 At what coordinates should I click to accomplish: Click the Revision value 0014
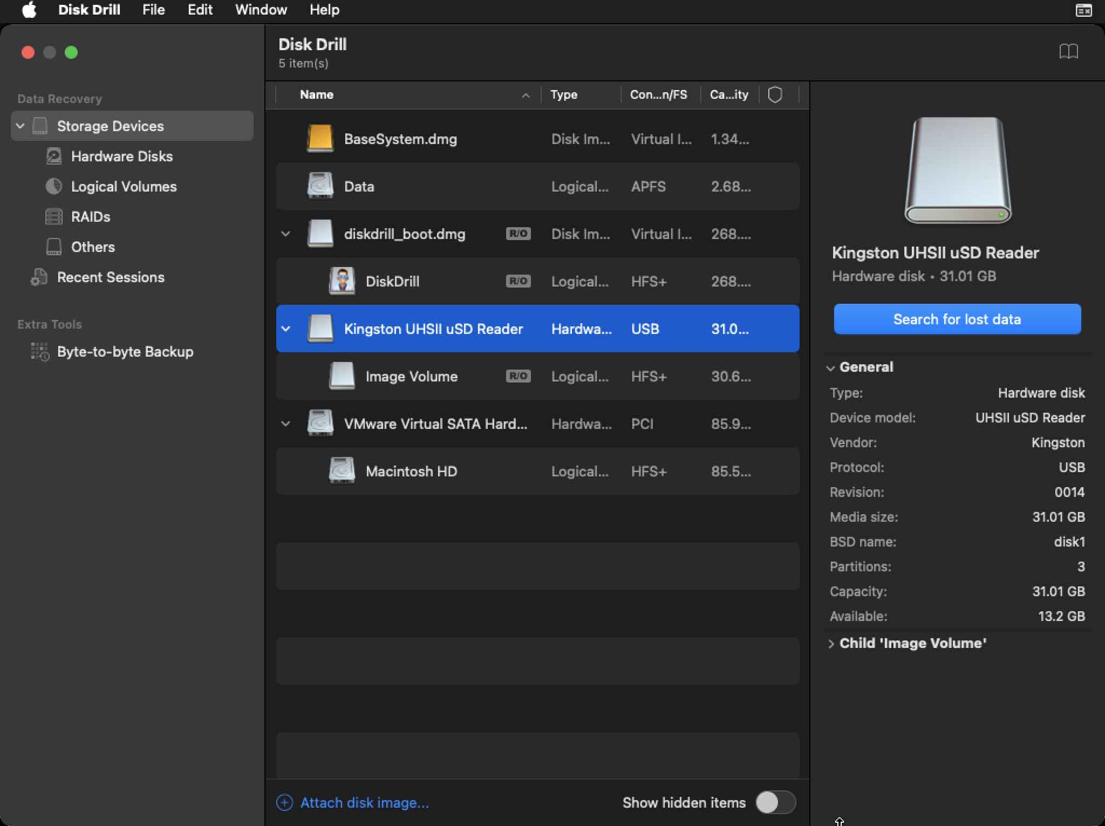click(1069, 492)
